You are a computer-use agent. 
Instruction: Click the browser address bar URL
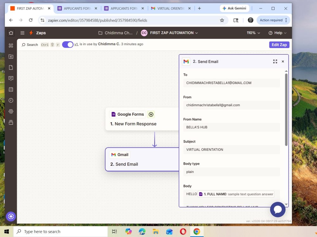(x=97, y=20)
